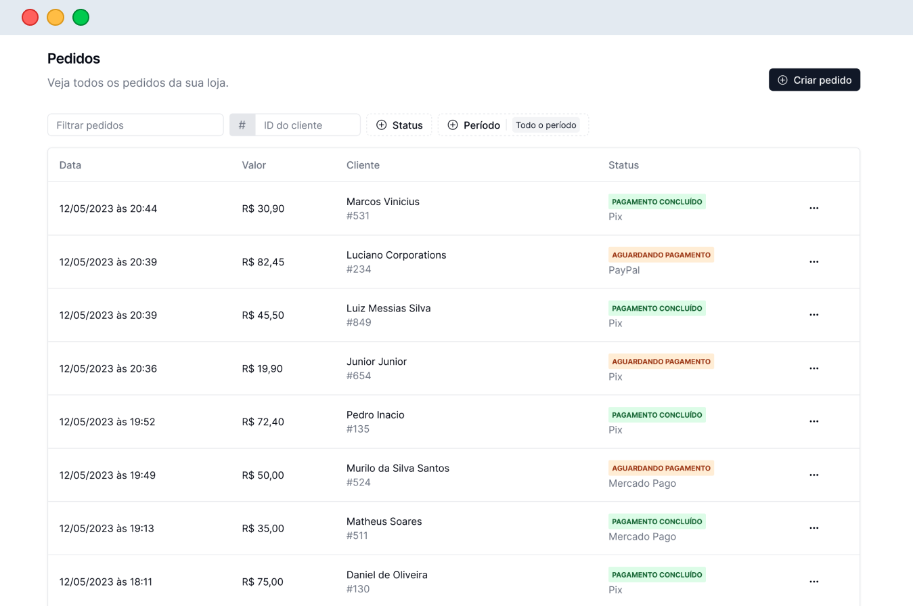This screenshot has height=606, width=913.
Task: Click Aguardando Pagamento badge for Murilo da Silva Santos
Action: click(x=661, y=468)
